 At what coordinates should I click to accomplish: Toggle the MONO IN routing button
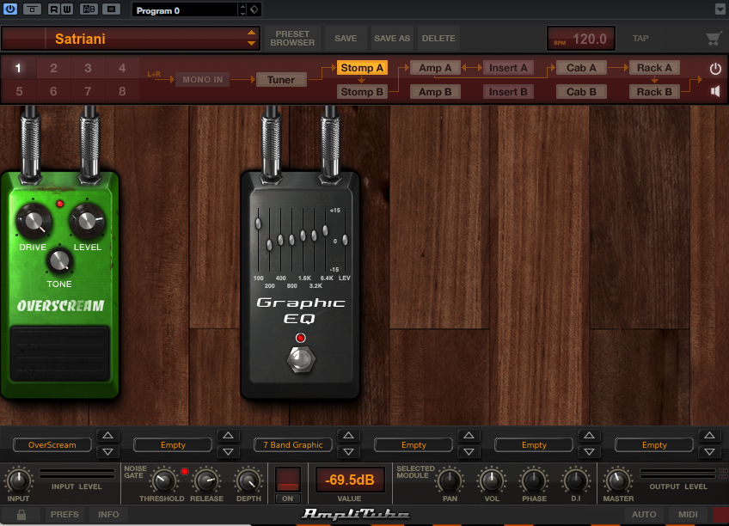202,80
